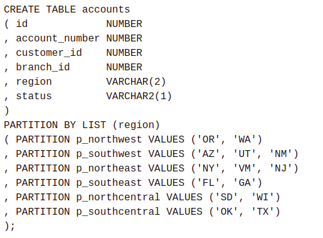Click the p_southwest partition name
Screen dimensions: 323x238
[109, 154]
